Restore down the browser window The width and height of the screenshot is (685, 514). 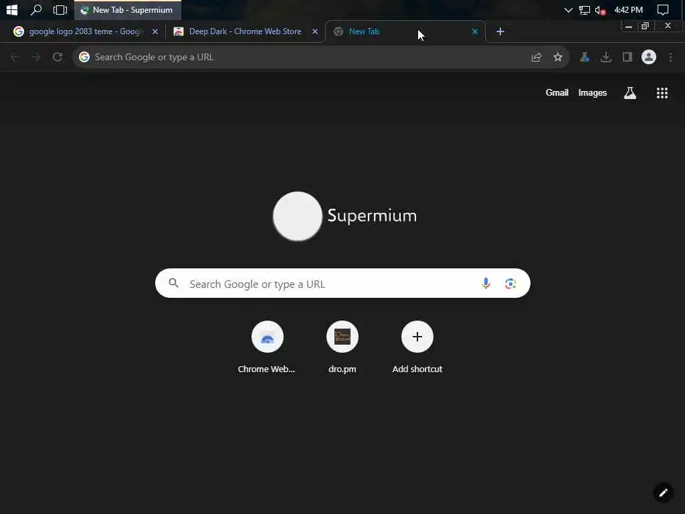click(645, 26)
